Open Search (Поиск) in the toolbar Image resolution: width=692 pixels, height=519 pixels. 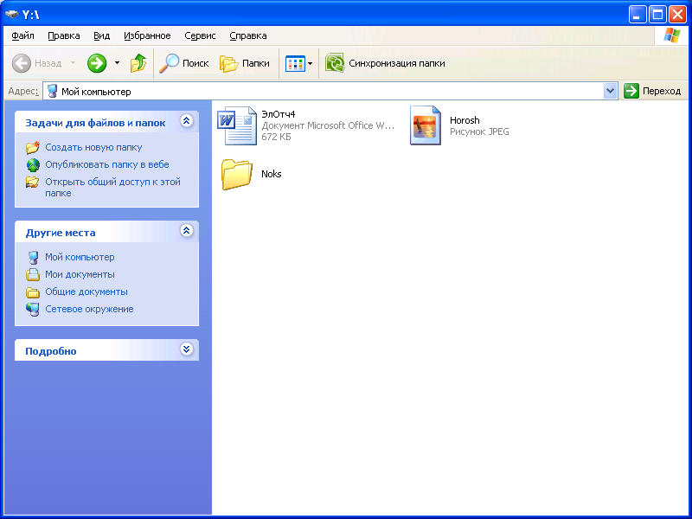pyautogui.click(x=183, y=63)
